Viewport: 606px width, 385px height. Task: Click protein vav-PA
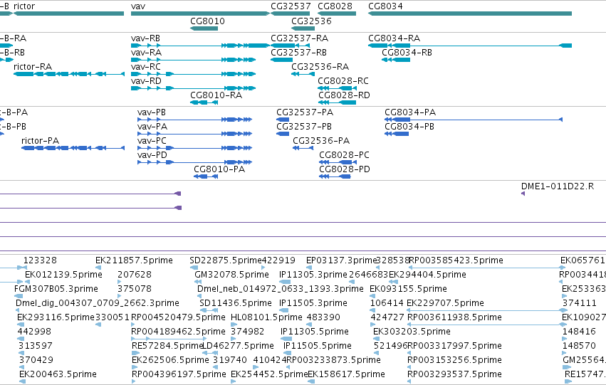coord(195,134)
